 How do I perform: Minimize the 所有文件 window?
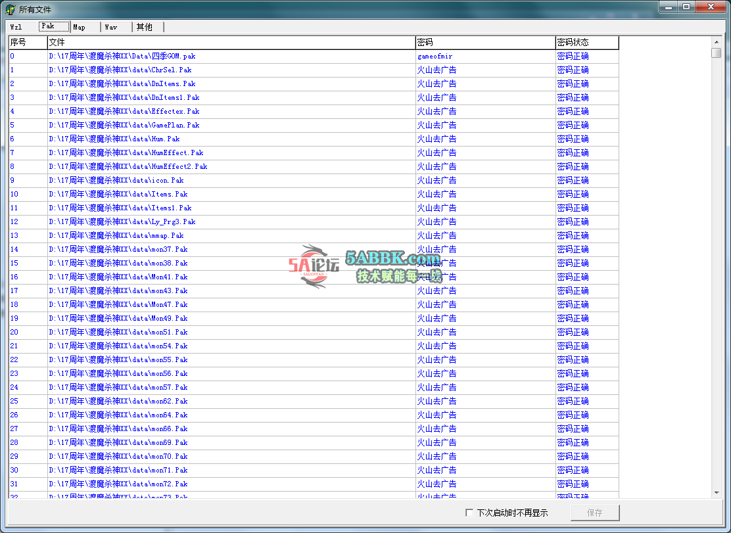tap(669, 7)
